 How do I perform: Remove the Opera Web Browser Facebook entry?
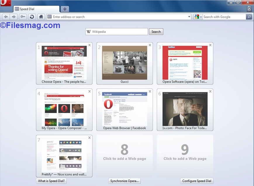[x=150, y=91]
